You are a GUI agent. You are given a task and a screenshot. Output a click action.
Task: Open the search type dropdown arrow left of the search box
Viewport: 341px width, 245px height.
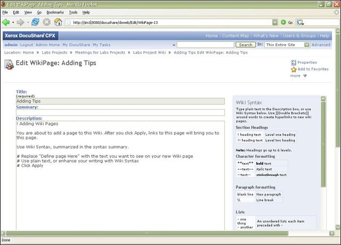pyautogui.click(x=174, y=45)
